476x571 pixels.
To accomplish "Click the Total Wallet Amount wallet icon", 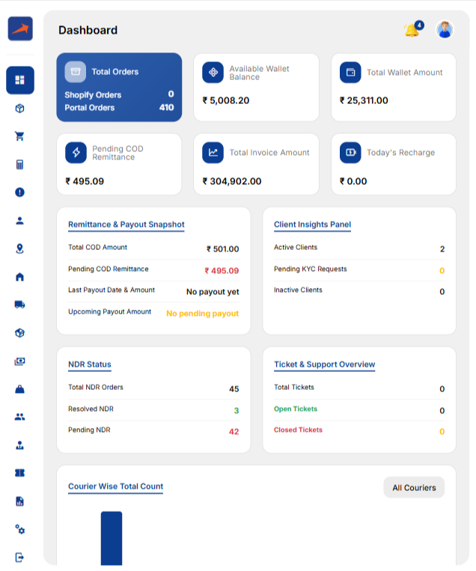I will pos(350,73).
